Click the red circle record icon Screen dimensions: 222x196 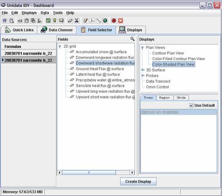114,21
